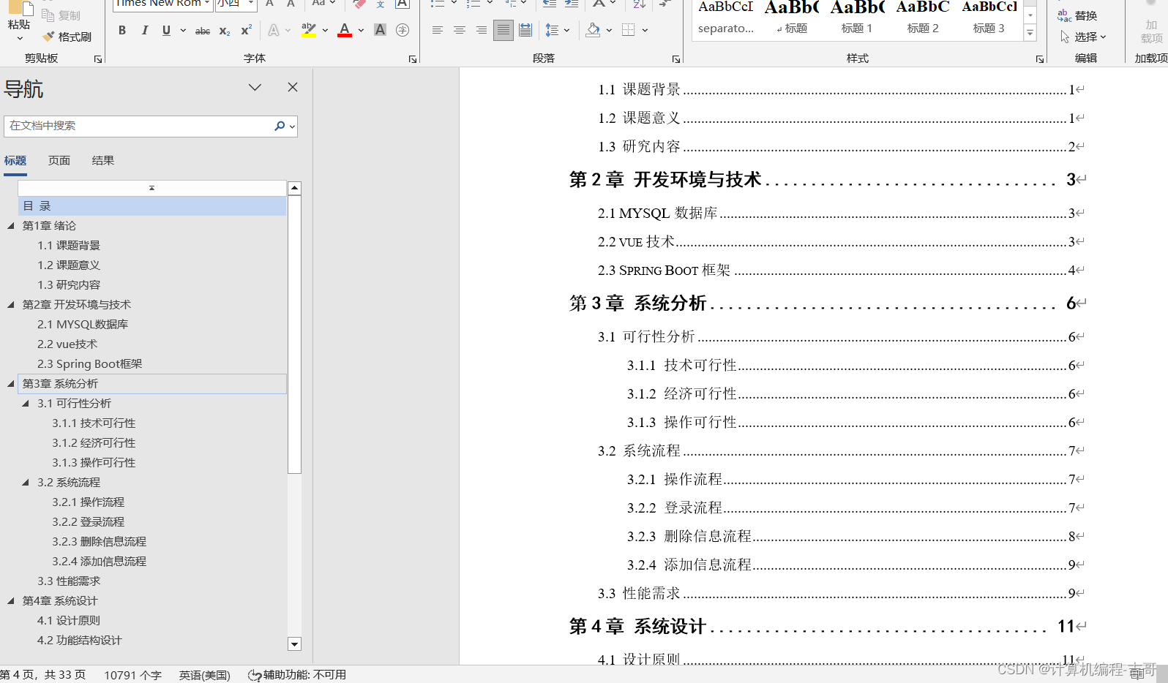This screenshot has height=683, width=1168.
Task: Collapse 第2章 开发环境与技术 node
Action: point(10,305)
